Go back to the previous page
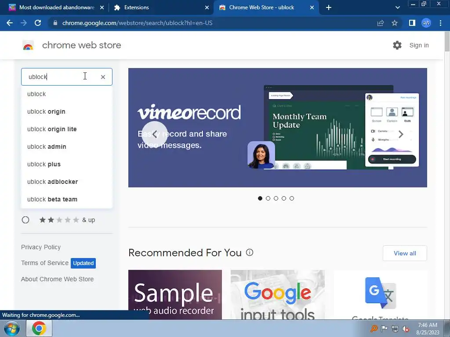 click(10, 23)
